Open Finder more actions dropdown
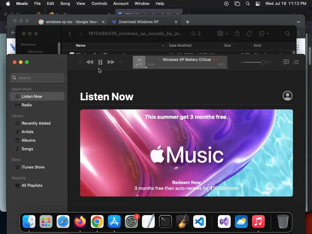Screen dimensions: 312x234 (264, 34)
